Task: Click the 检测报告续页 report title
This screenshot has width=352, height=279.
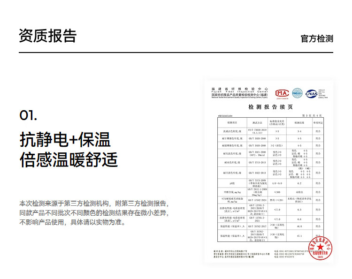Action: point(270,107)
